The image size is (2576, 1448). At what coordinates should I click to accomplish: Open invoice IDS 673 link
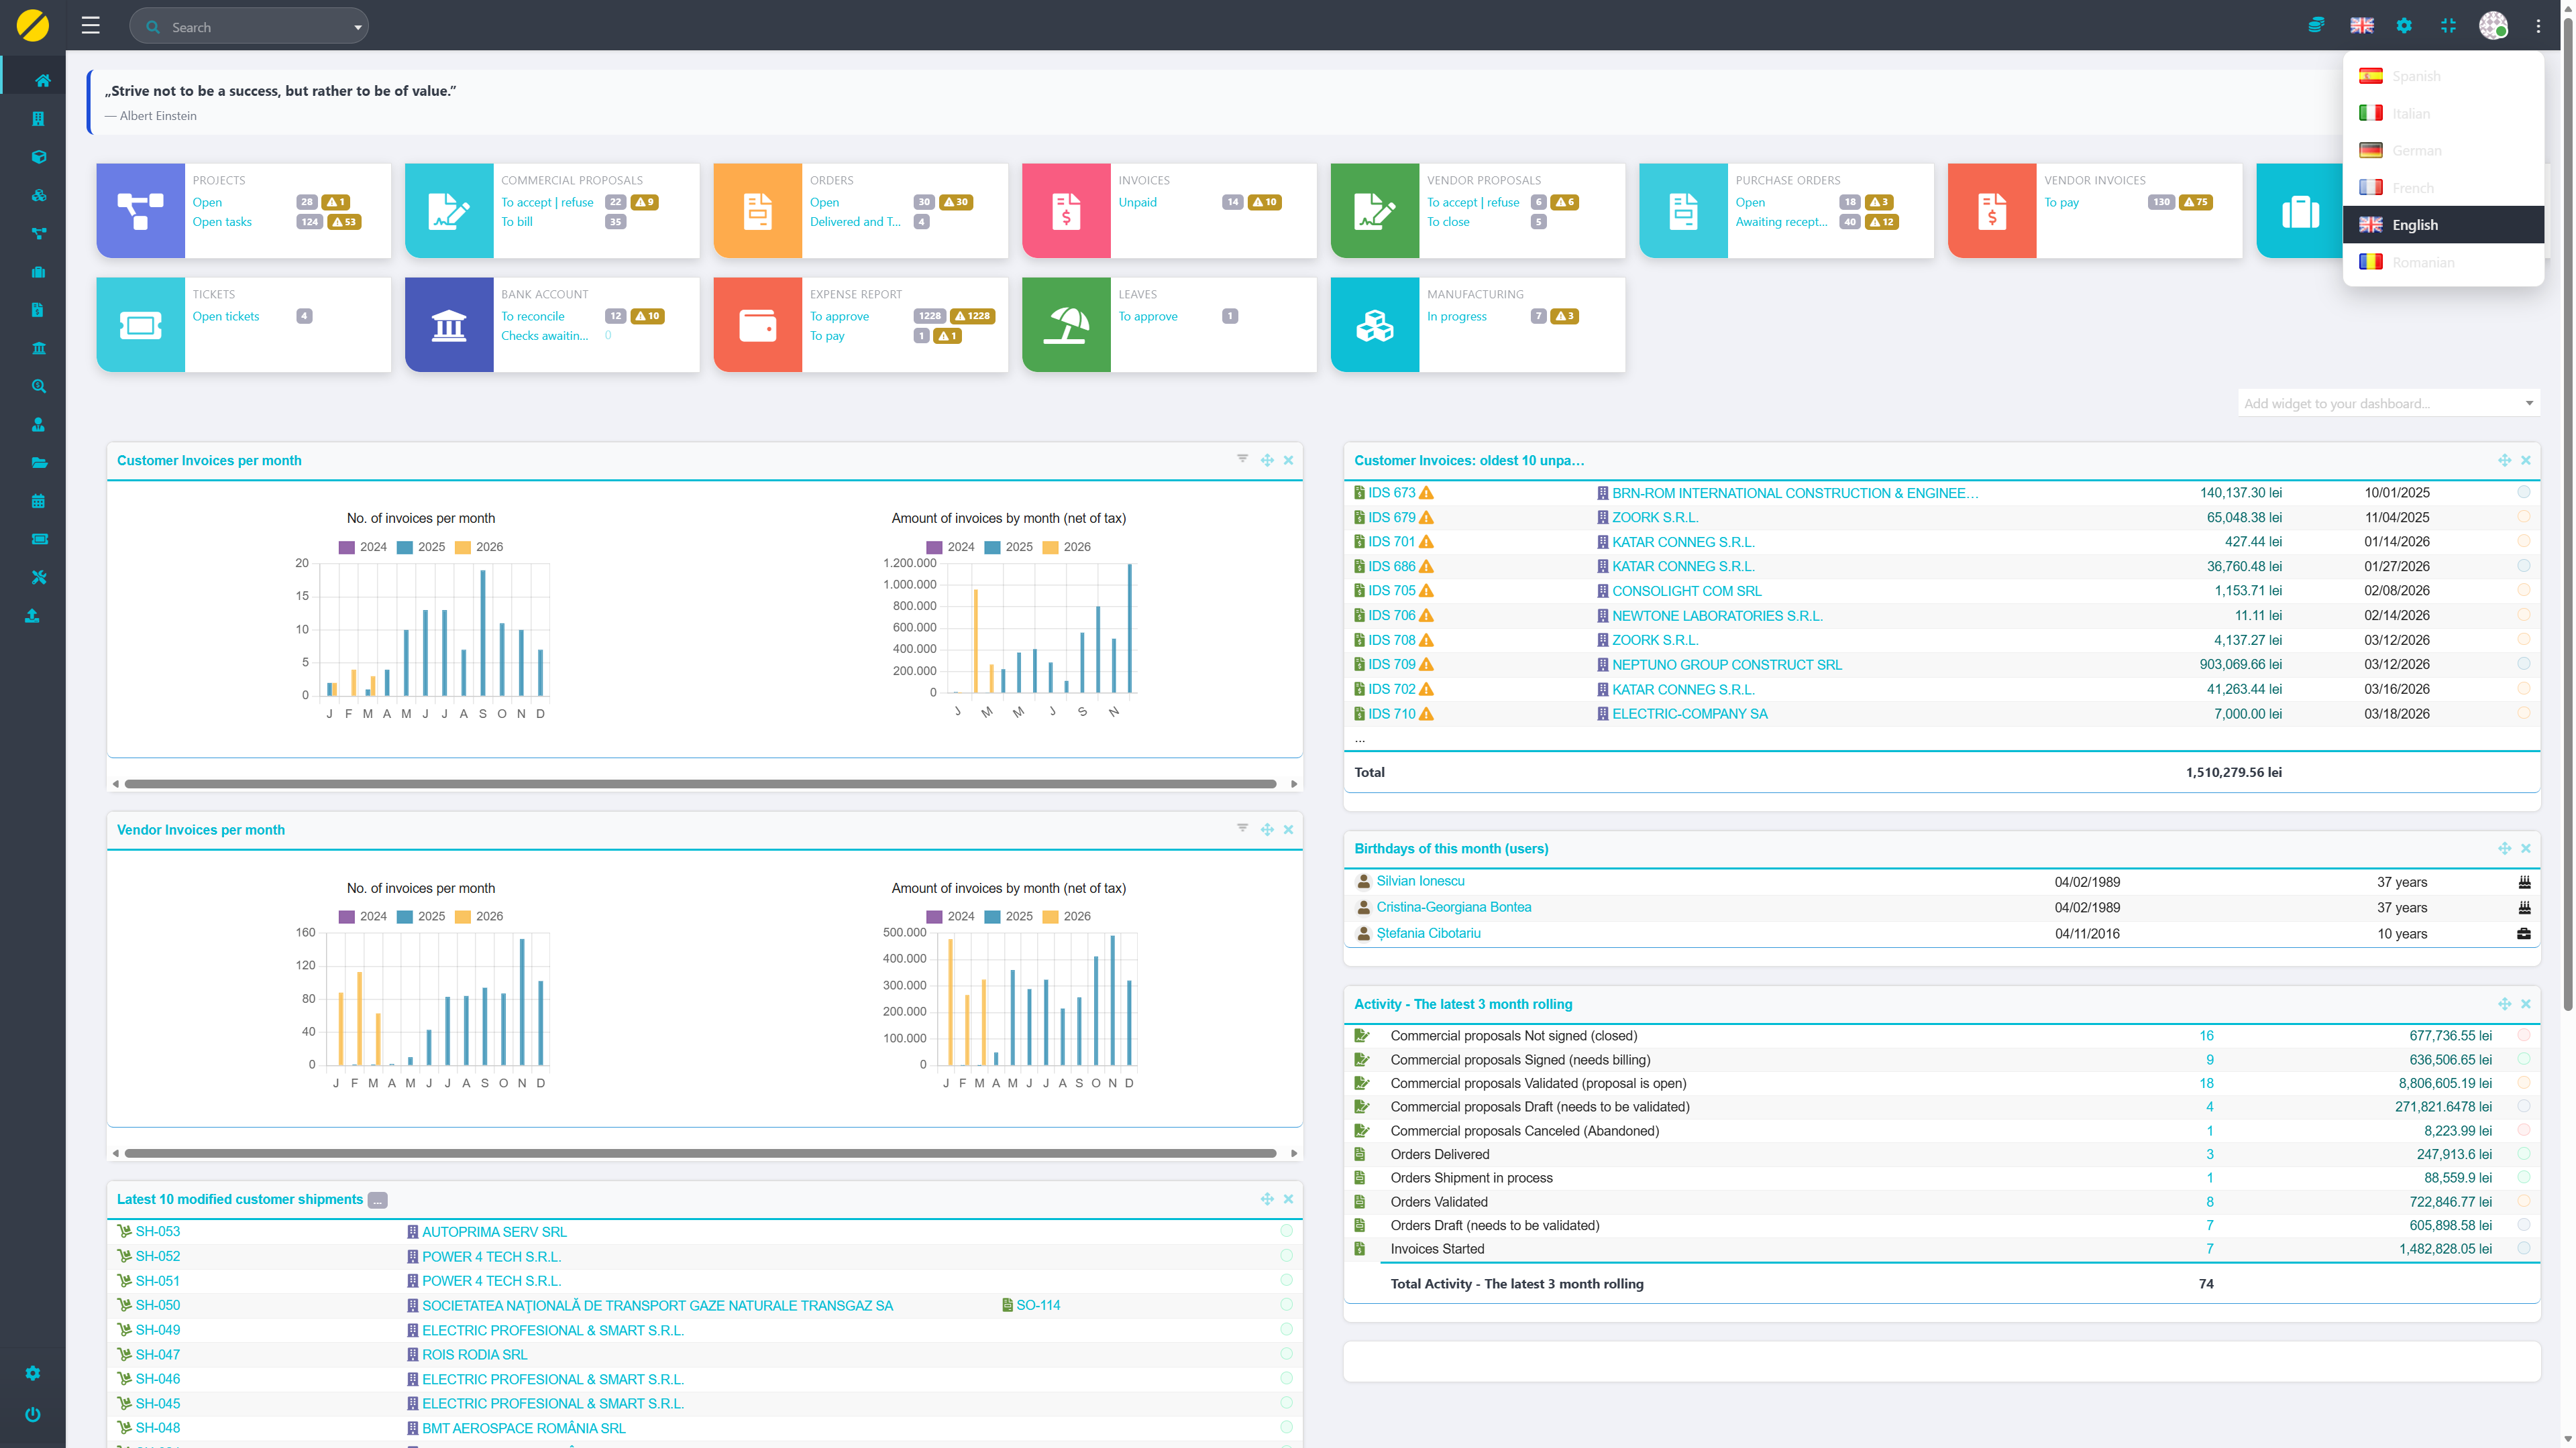(1391, 493)
